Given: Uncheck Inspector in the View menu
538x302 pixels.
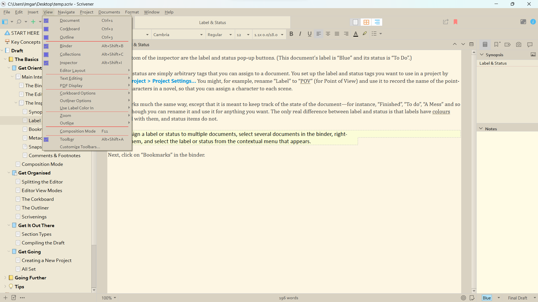Looking at the screenshot, I should coord(46,63).
